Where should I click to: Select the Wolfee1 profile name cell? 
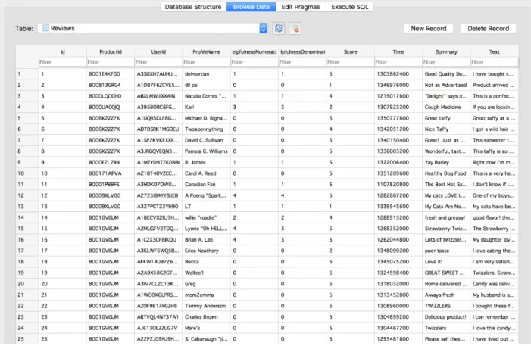coord(206,273)
